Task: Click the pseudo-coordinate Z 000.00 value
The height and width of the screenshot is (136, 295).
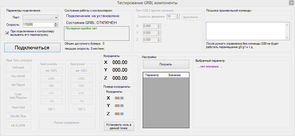Action: pos(119,114)
